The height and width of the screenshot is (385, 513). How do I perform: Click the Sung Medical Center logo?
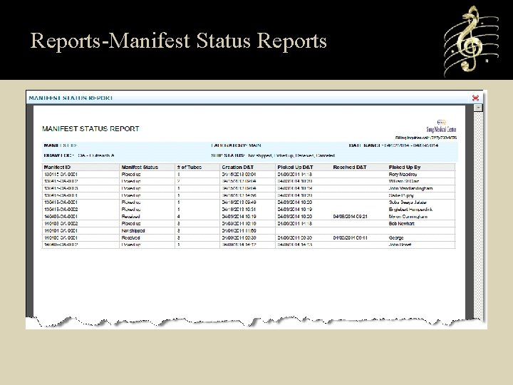click(441, 126)
